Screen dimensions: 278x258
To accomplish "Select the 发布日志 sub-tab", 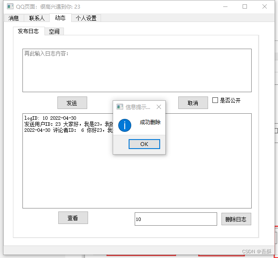I will (x=28, y=31).
